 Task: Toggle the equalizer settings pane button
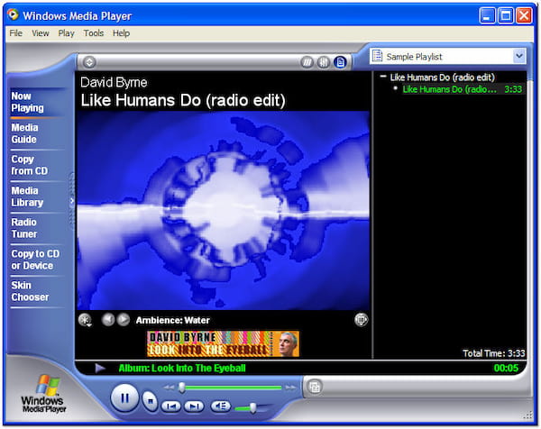pos(324,62)
